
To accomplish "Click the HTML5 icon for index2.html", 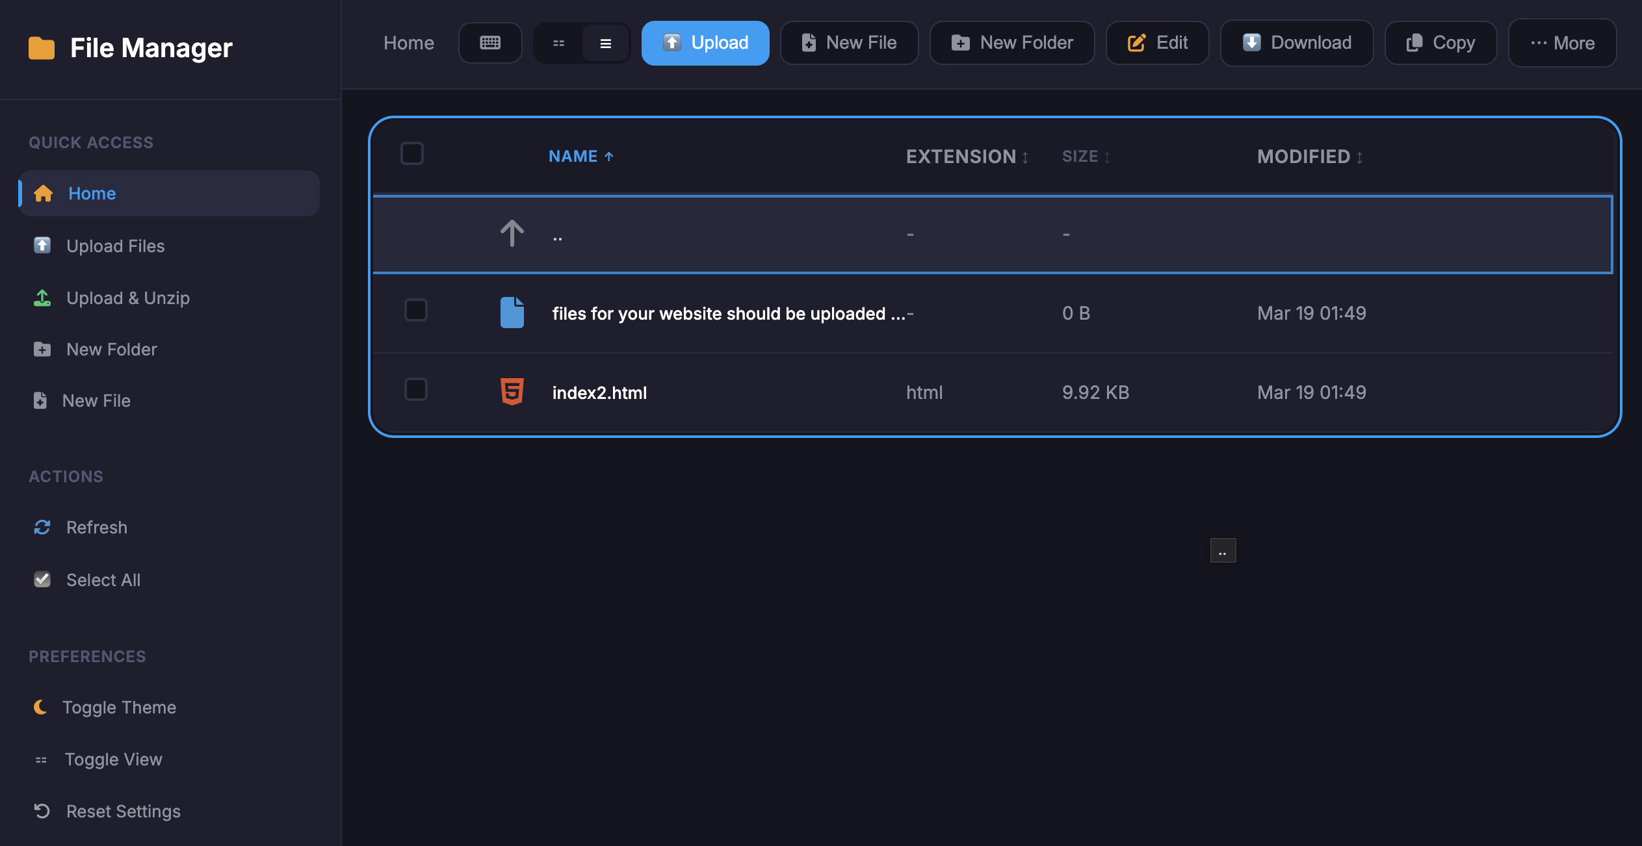I will (x=512, y=392).
